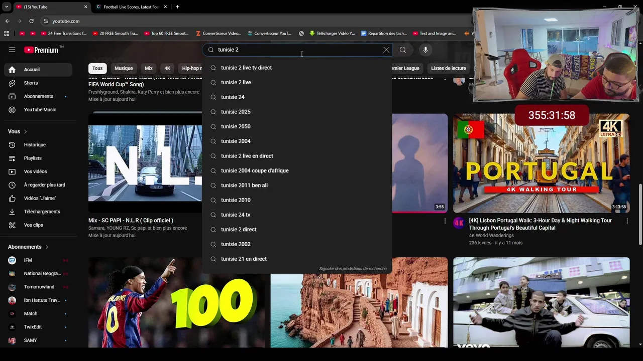643x361 pixels.
Task: Select the 'Tous' filter chip
Action: (97, 68)
